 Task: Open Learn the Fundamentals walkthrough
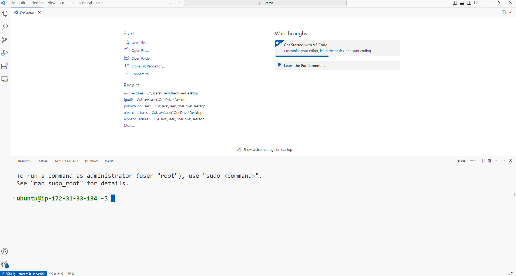[337, 66]
